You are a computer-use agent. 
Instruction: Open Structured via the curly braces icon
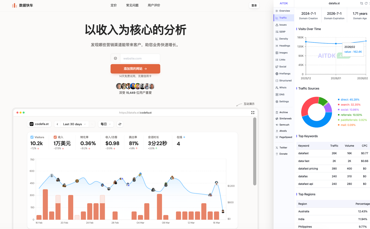277,81
